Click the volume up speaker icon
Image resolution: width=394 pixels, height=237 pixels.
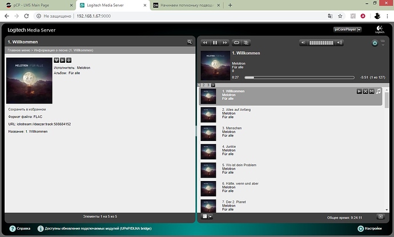[x=339, y=42]
